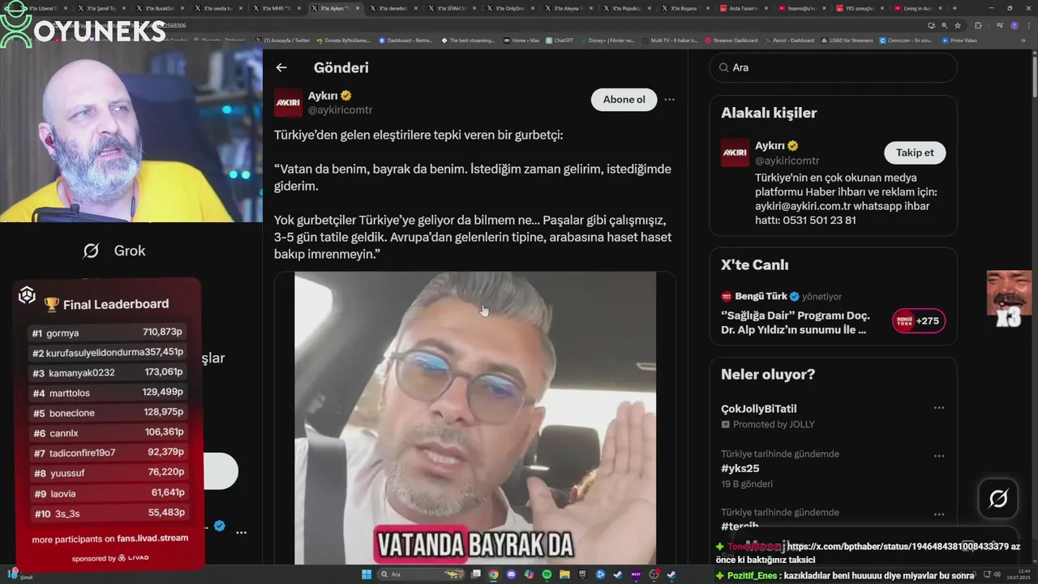Click Aykırı avatar in Alakalı kişiler
This screenshot has width=1038, height=584.
pos(736,152)
